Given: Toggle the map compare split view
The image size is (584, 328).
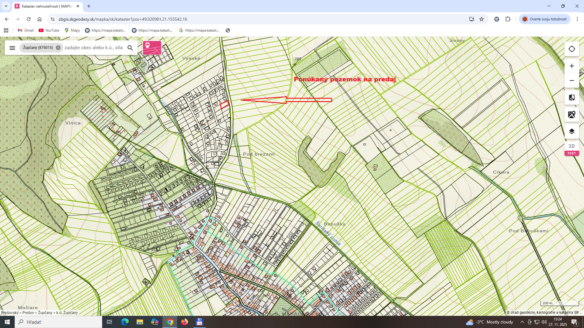Looking at the screenshot, I should click(x=572, y=97).
